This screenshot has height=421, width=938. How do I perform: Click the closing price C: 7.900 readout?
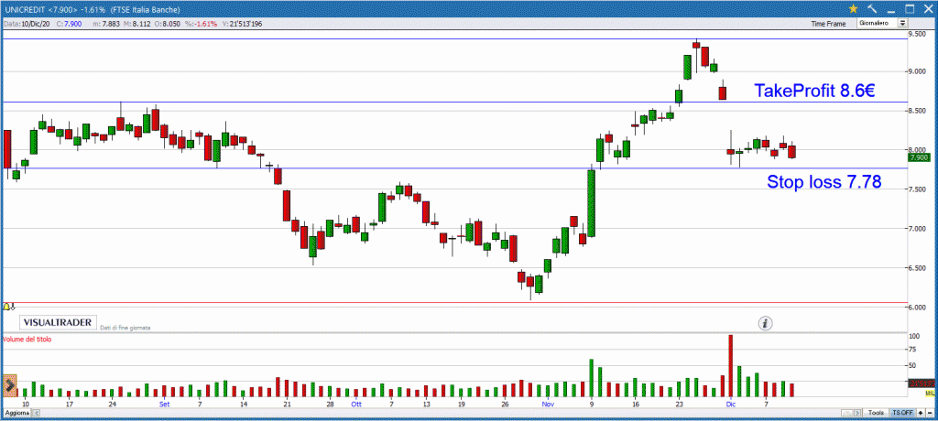[67, 24]
